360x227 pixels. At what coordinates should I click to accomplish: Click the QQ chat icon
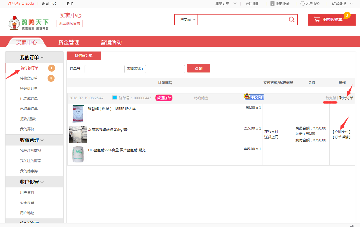[x=254, y=97]
